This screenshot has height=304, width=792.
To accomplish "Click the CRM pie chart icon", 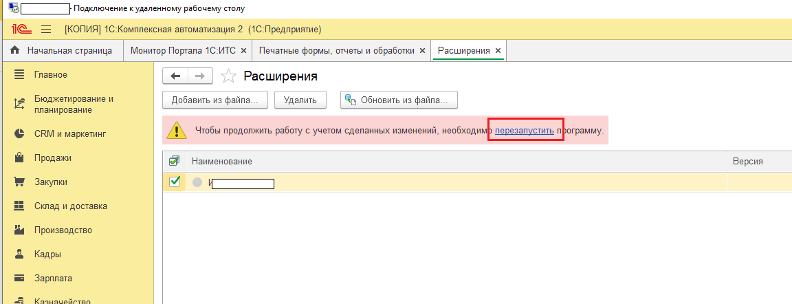I will 19,134.
